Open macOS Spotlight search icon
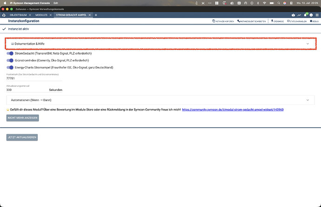321x207 pixels. click(279, 3)
